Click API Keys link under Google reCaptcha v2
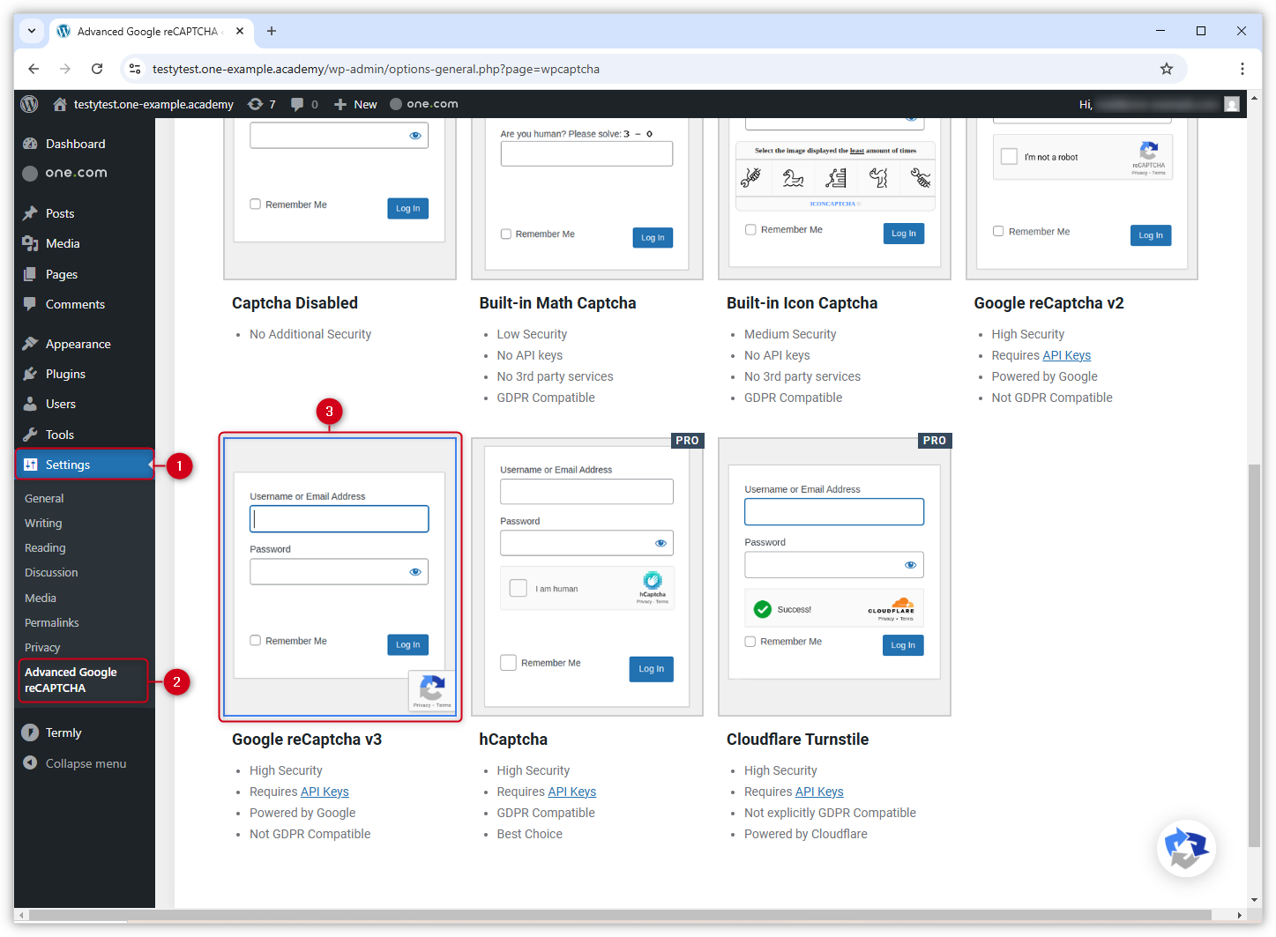 pyautogui.click(x=1066, y=355)
